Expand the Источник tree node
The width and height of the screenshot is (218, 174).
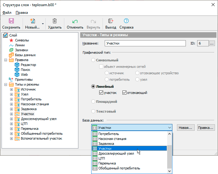coord(11,89)
